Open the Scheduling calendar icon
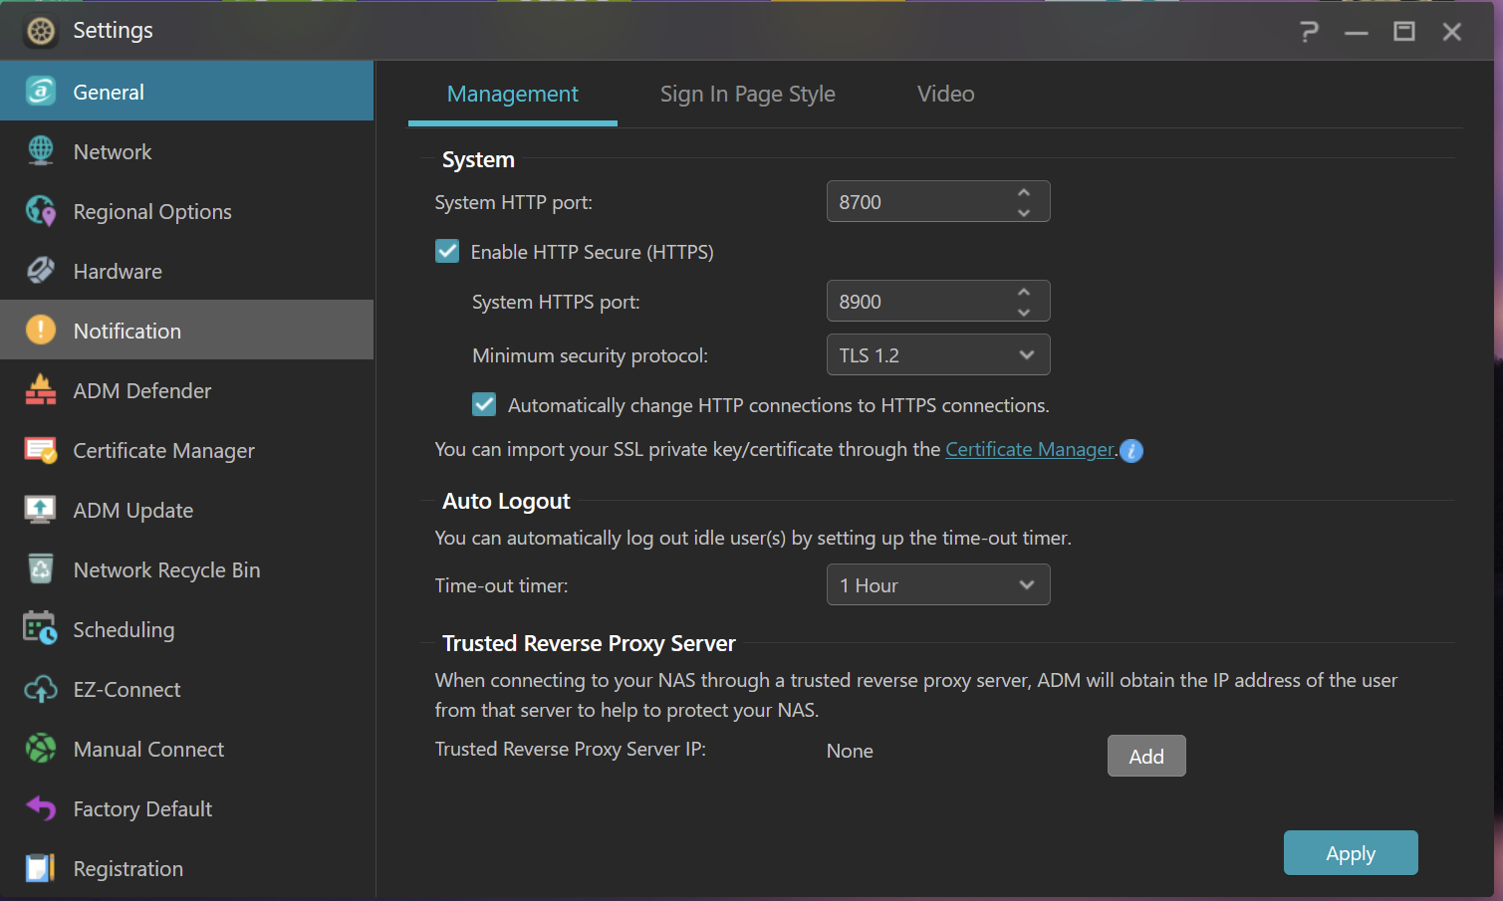Screen dimensions: 1503x901 tap(41, 629)
